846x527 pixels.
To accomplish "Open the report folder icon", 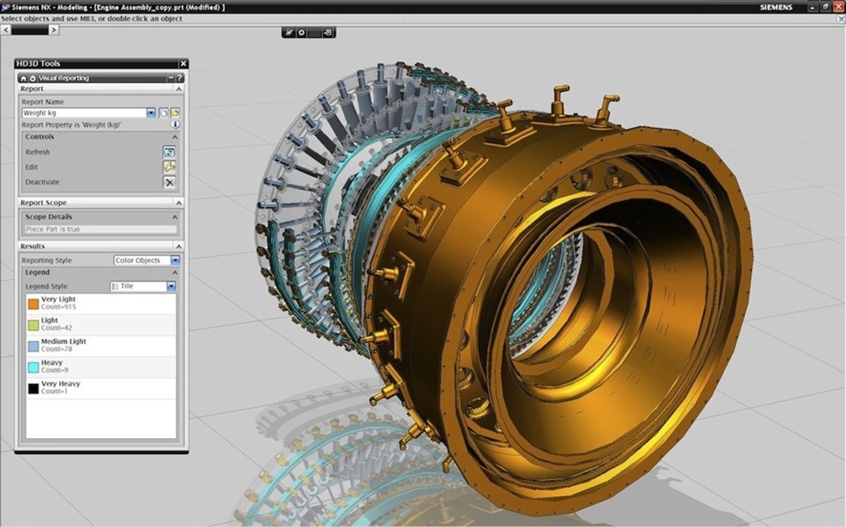I will click(x=174, y=113).
